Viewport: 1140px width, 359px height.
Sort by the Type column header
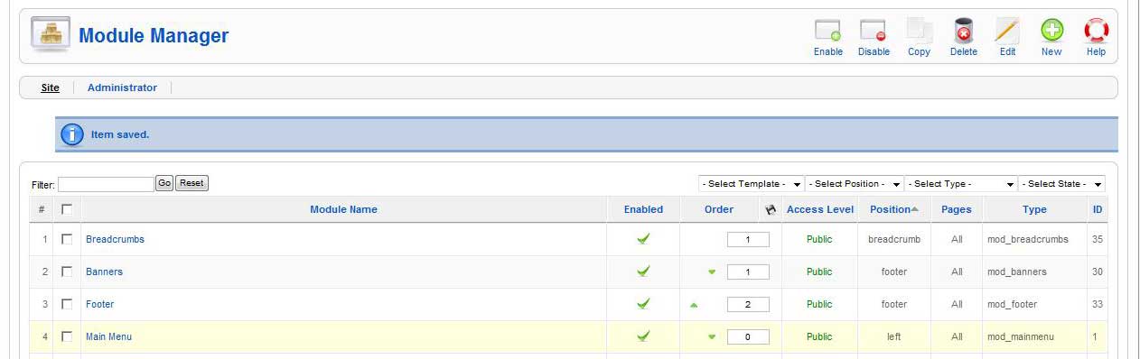1034,209
